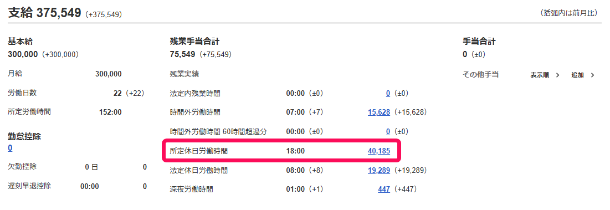Screen dimensions: 610x210
Task: Select the その他手当 label
Action: [x=480, y=74]
